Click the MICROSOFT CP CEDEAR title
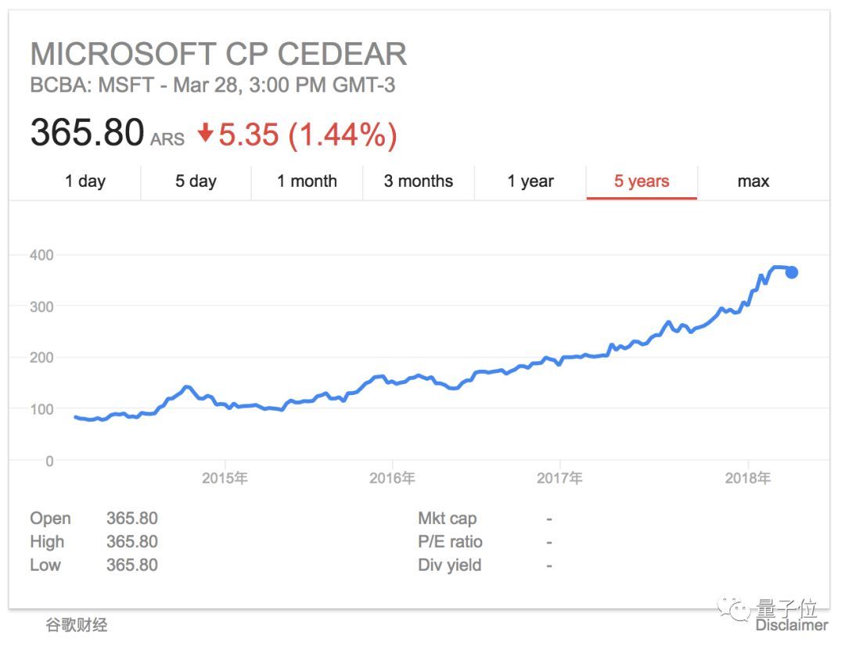Screen dimensions: 845x646 [x=218, y=54]
